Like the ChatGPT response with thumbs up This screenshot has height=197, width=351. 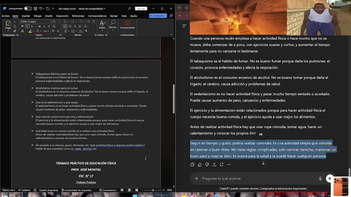click(x=200, y=164)
